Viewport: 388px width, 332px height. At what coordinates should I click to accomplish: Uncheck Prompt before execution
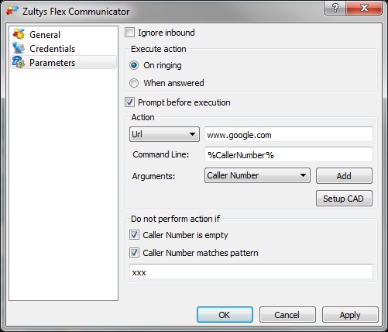click(129, 102)
